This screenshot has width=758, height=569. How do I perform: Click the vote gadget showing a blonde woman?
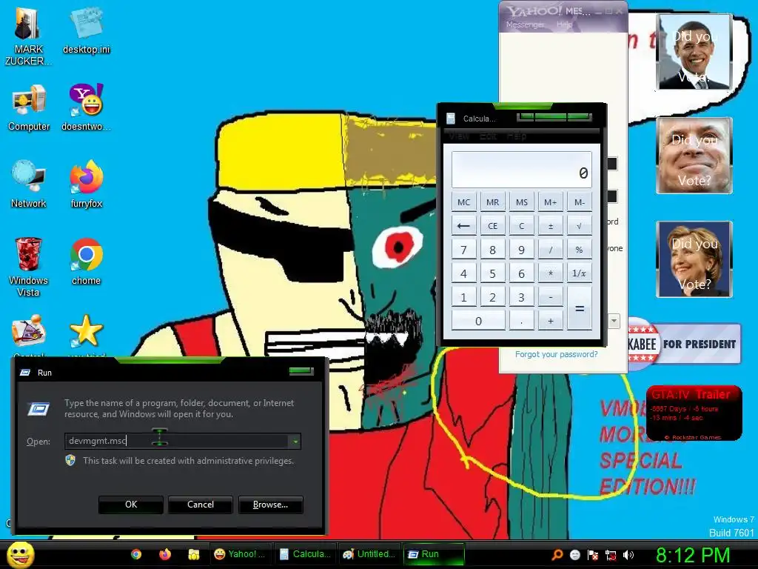pos(694,259)
